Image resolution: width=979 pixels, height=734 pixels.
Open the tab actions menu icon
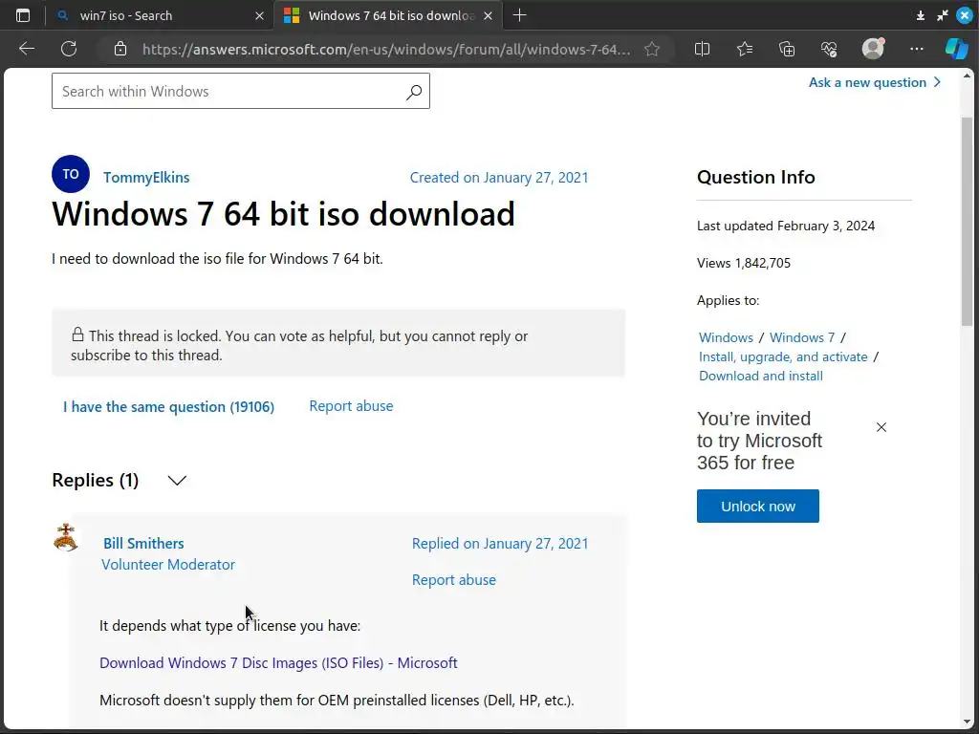tap(23, 15)
